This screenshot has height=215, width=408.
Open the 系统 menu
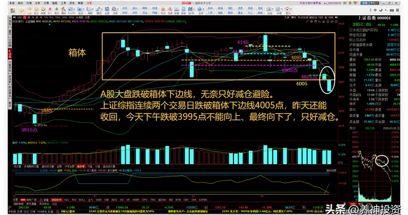coord(12,3)
